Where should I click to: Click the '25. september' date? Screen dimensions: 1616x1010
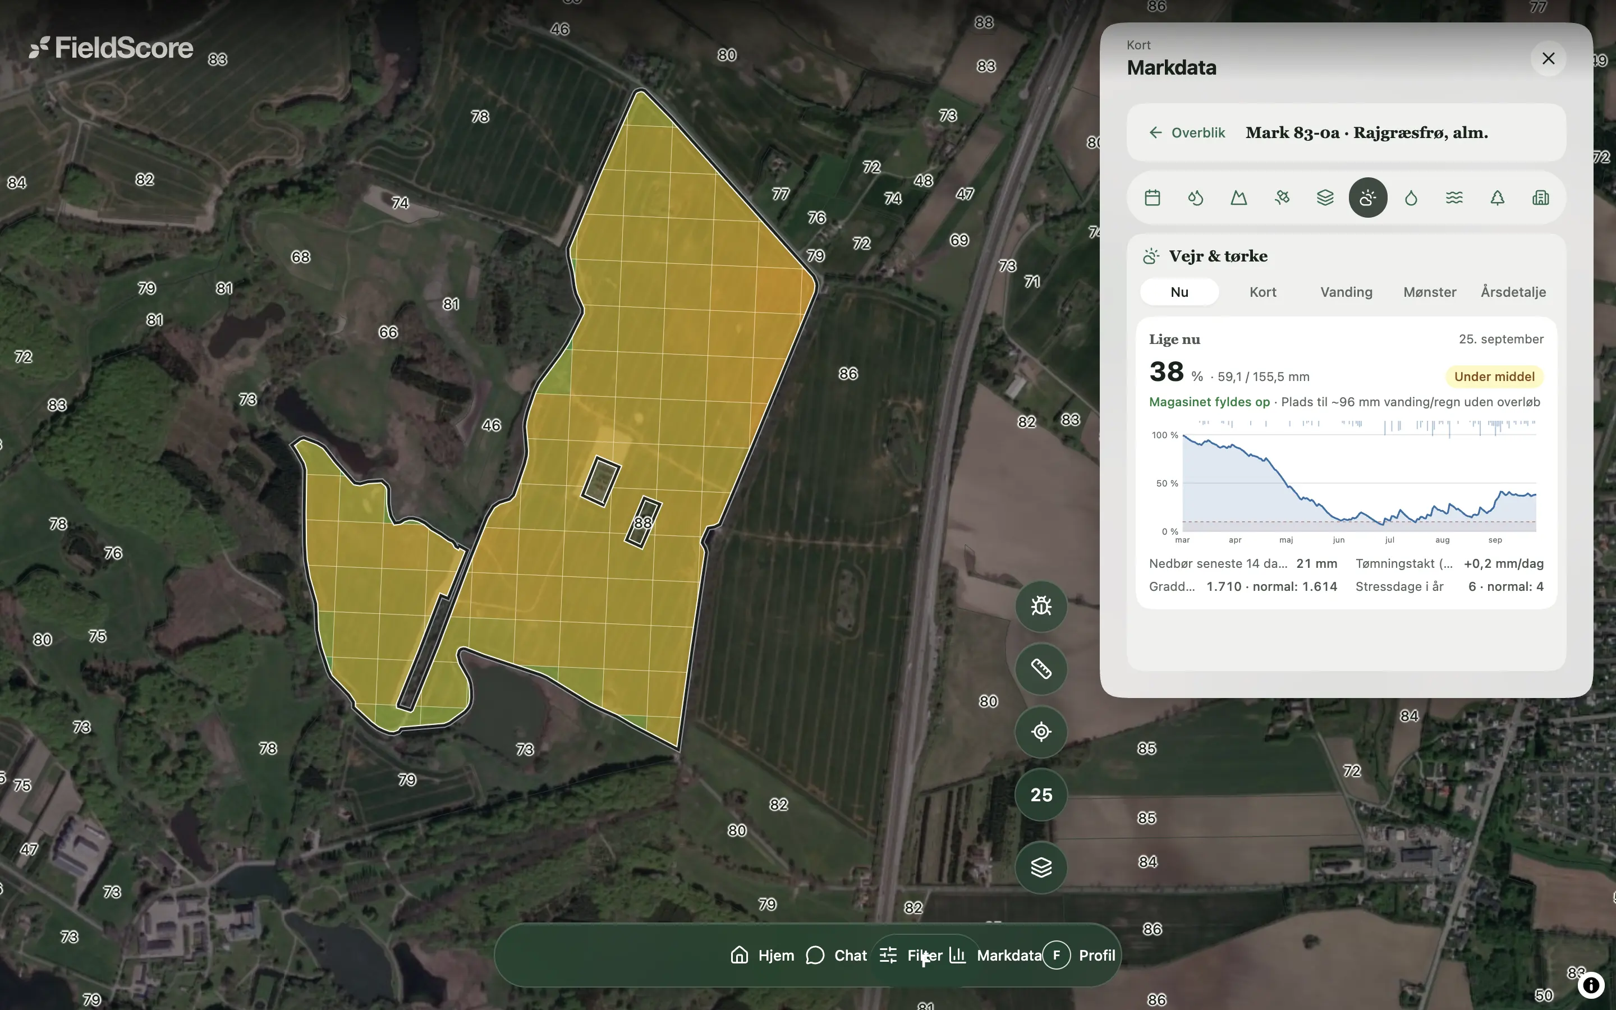coord(1500,339)
